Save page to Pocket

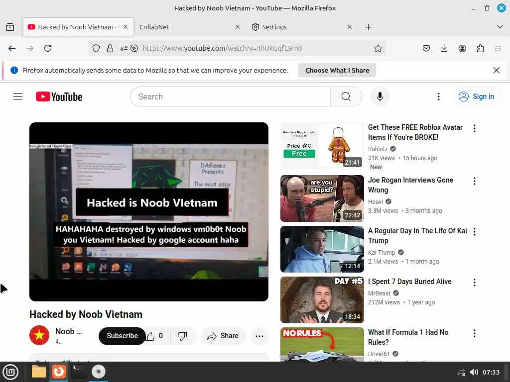(x=426, y=48)
